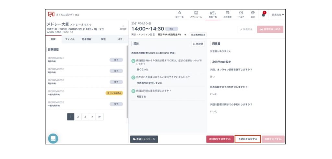
Task: Click the 問診票 print button
Action: [x=198, y=44]
